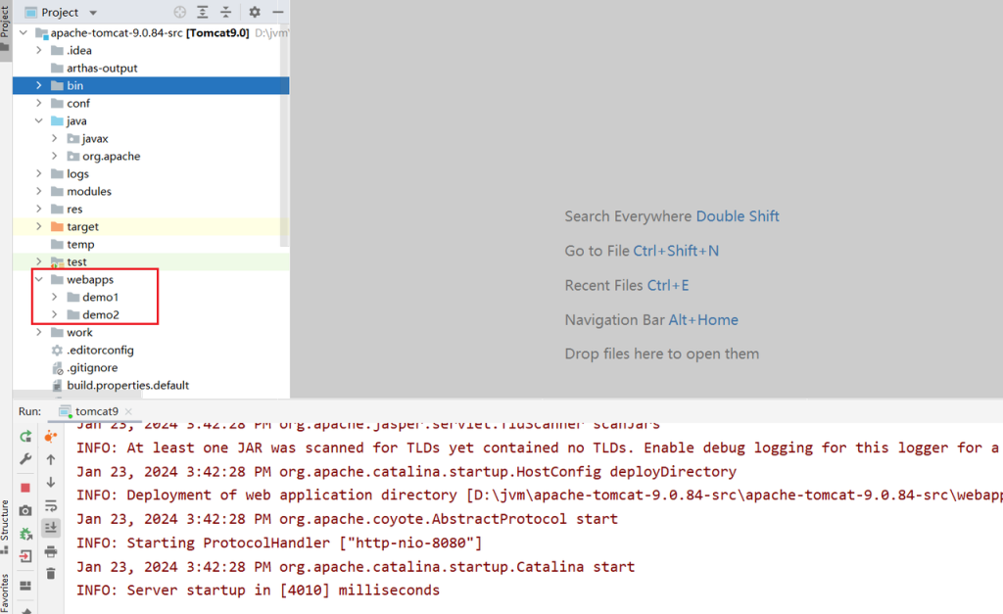1003x614 pixels.
Task: Clear console with the trash icon
Action: point(51,574)
